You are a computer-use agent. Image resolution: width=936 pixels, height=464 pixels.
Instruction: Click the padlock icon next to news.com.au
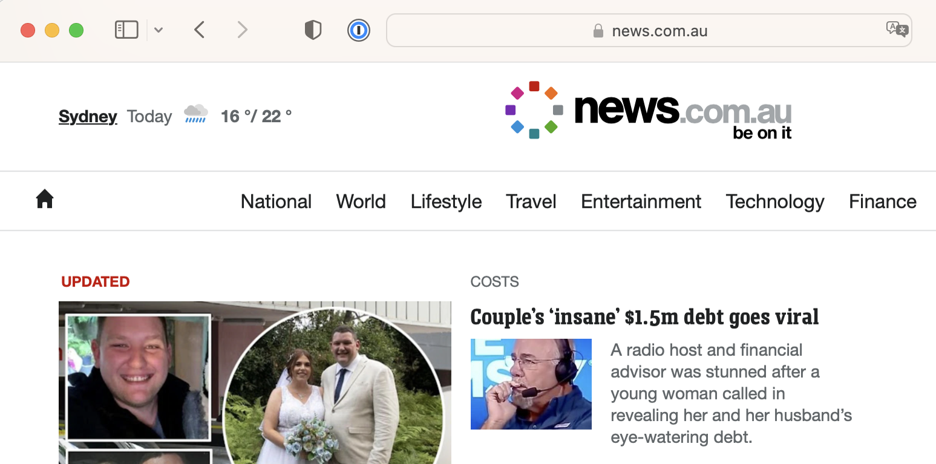click(598, 30)
